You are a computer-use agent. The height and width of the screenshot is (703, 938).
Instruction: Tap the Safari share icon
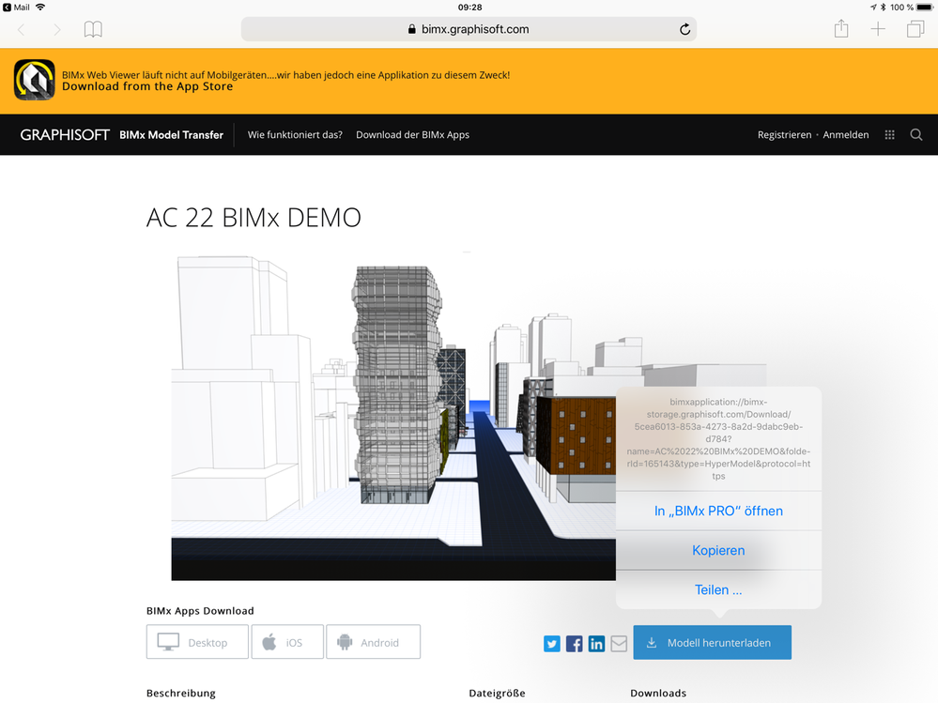tap(840, 29)
